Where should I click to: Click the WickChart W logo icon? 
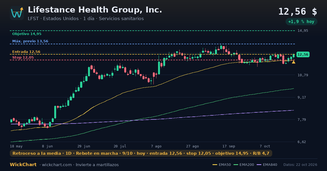(x=17, y=13)
